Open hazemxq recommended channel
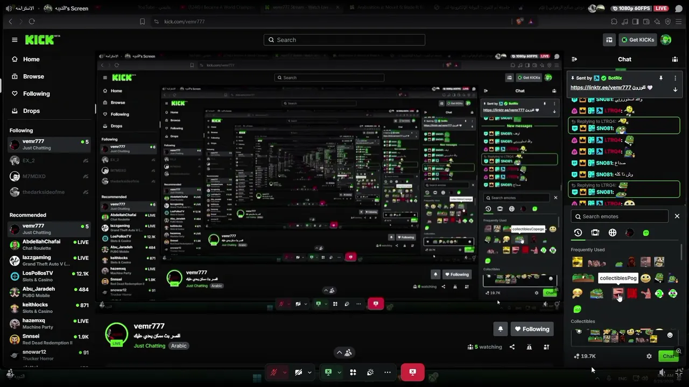The width and height of the screenshot is (689, 387). [48, 324]
